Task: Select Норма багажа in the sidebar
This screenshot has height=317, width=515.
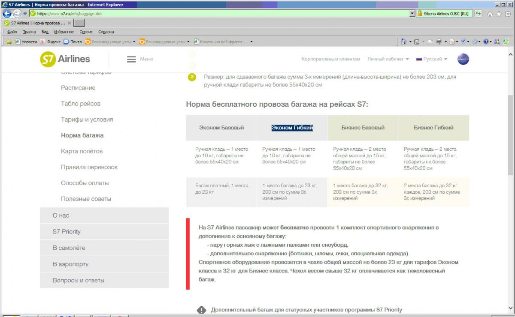Action: 82,135
